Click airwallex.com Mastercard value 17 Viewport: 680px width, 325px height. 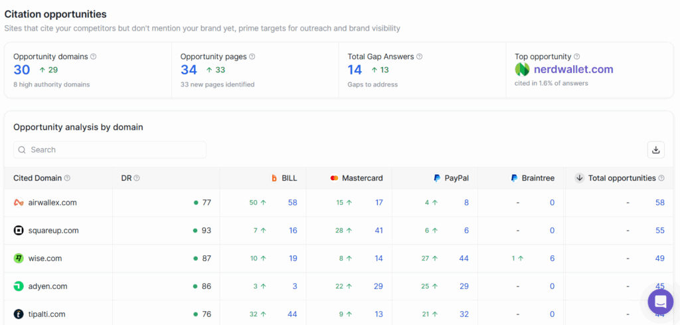click(x=379, y=202)
